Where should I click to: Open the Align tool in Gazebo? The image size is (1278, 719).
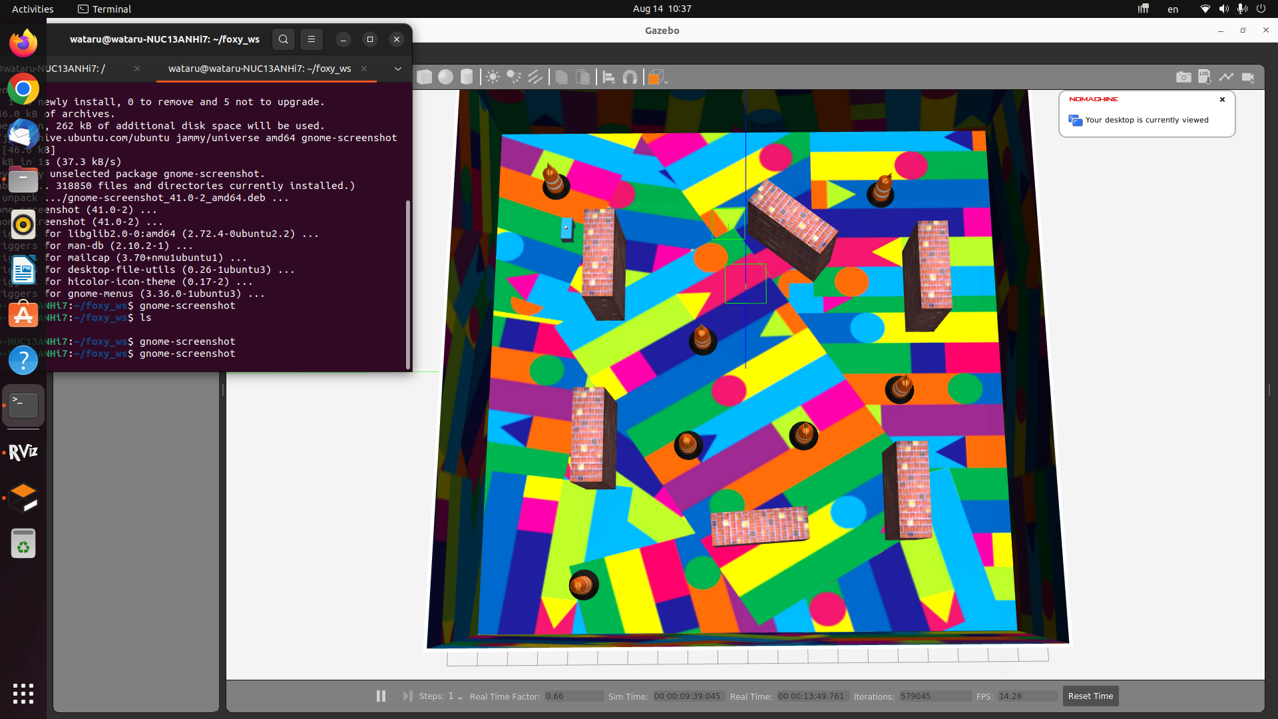pos(609,77)
